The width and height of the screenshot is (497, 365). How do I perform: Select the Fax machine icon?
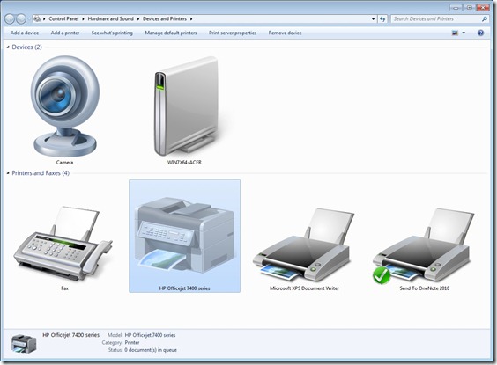coord(63,244)
